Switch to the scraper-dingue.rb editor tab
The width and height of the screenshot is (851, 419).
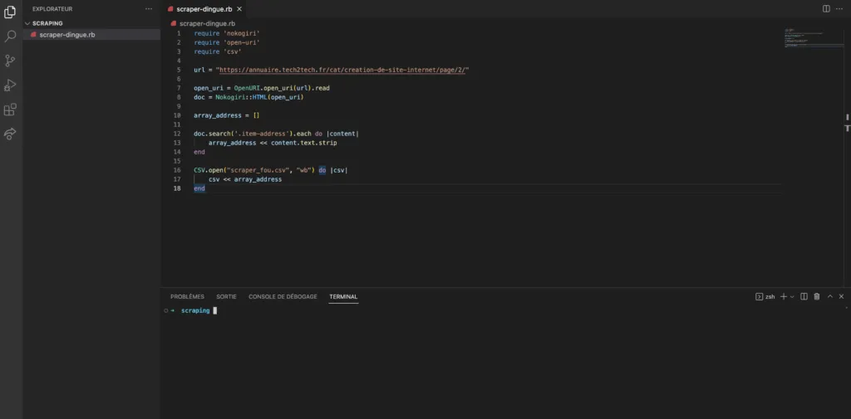pos(204,9)
